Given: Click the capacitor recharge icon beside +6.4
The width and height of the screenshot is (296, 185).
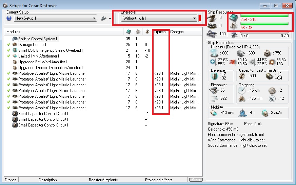Looking at the screenshot, I should pyautogui.click(x=269, y=76).
